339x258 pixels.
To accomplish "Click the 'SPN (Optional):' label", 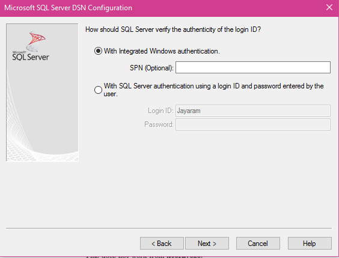I will point(151,68).
